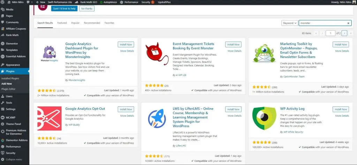
Task: Open Autoptimize in the admin bar
Action: click(x=108, y=2)
